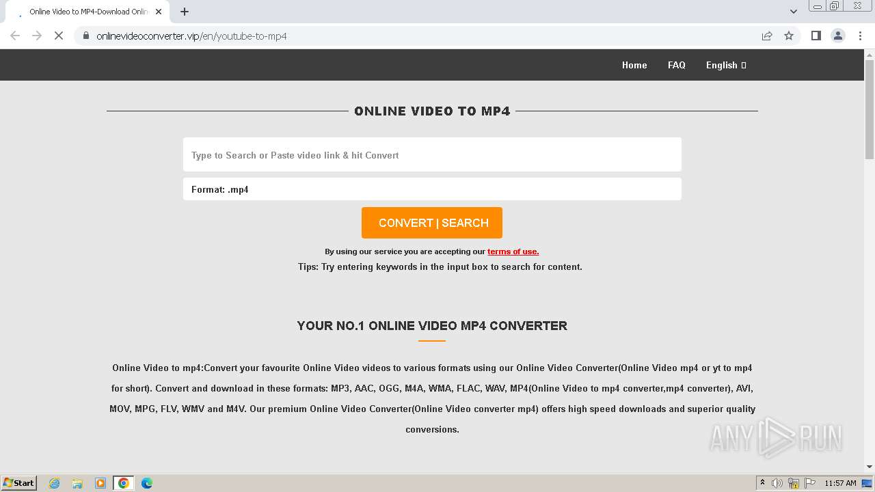Click the browser Back arrow
The image size is (875, 492).
pyautogui.click(x=15, y=36)
